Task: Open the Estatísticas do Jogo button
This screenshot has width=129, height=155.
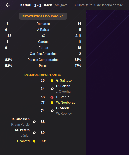Action: pos(43,16)
